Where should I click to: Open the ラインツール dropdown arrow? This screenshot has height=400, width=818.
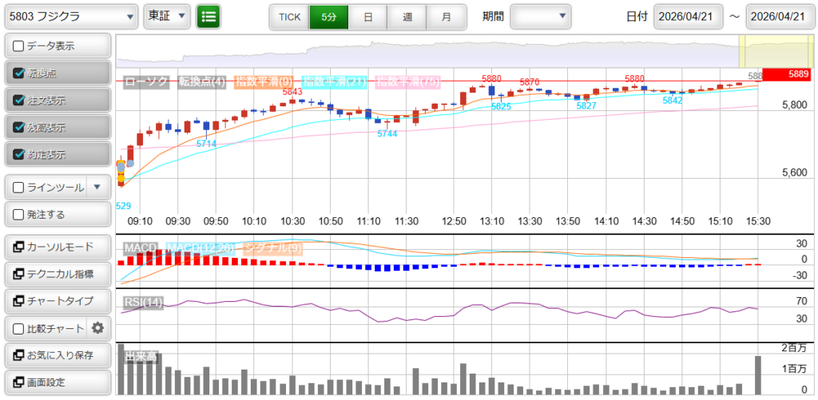(97, 188)
